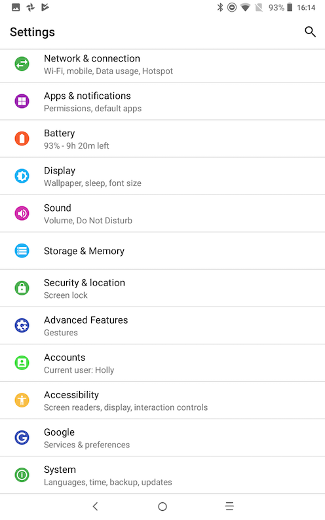Tap the orange Battery icon
Viewport: 325px width, 520px height.
(22, 139)
